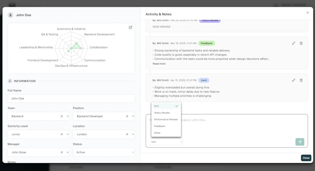This screenshot has width=315, height=171.
Task: Click the Information section person icon
Action: [9, 81]
